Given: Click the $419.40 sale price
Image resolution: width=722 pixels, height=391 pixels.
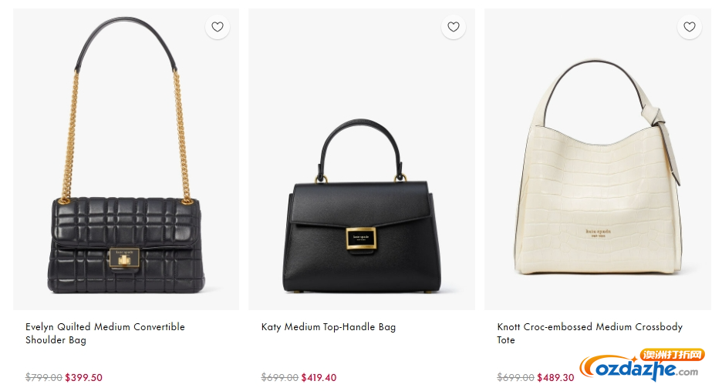Looking at the screenshot, I should [319, 377].
